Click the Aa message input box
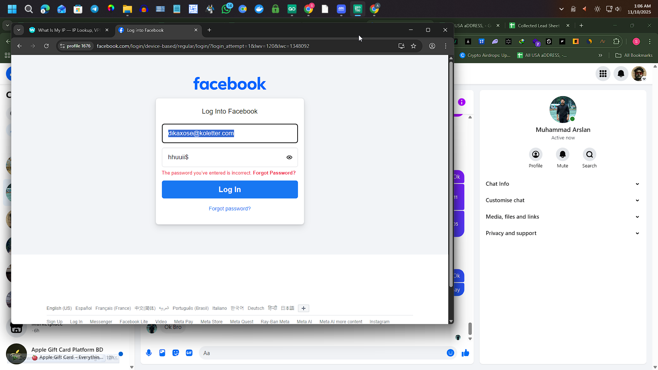The width and height of the screenshot is (658, 370). (x=322, y=353)
